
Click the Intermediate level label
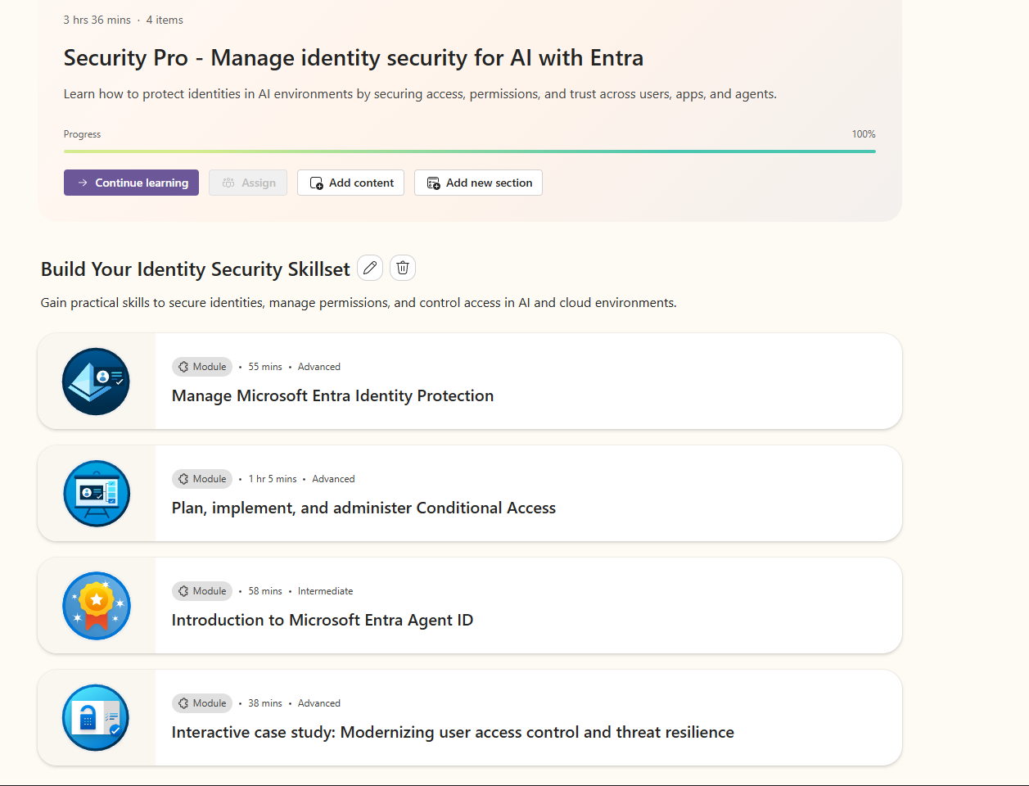[326, 591]
